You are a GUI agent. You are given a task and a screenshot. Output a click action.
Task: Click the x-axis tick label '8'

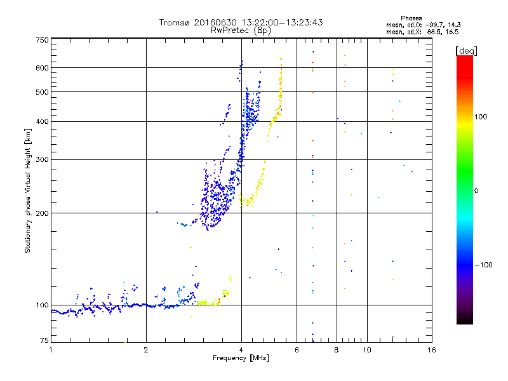click(337, 350)
